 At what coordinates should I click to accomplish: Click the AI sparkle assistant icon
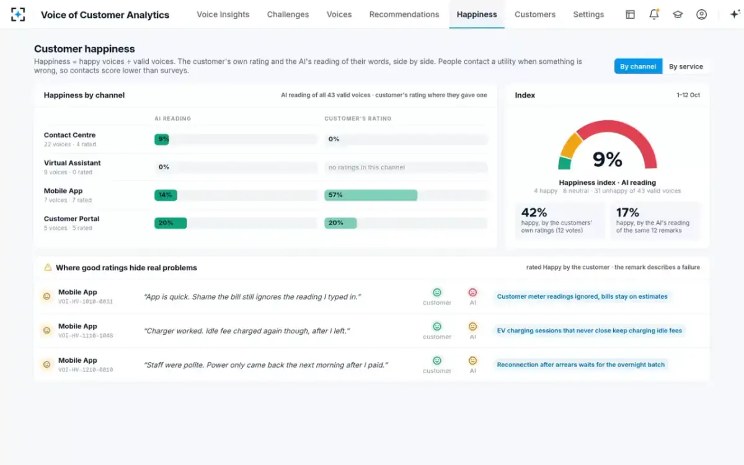pos(735,14)
